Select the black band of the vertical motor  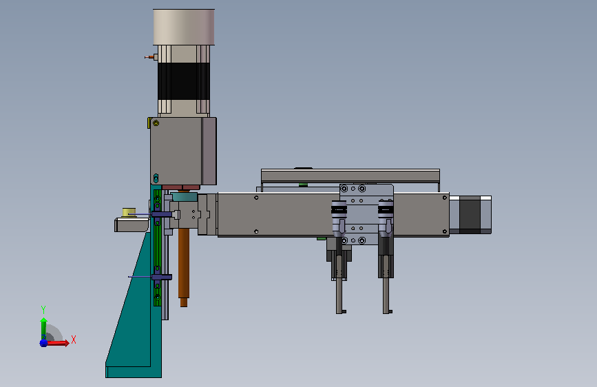tap(184, 81)
